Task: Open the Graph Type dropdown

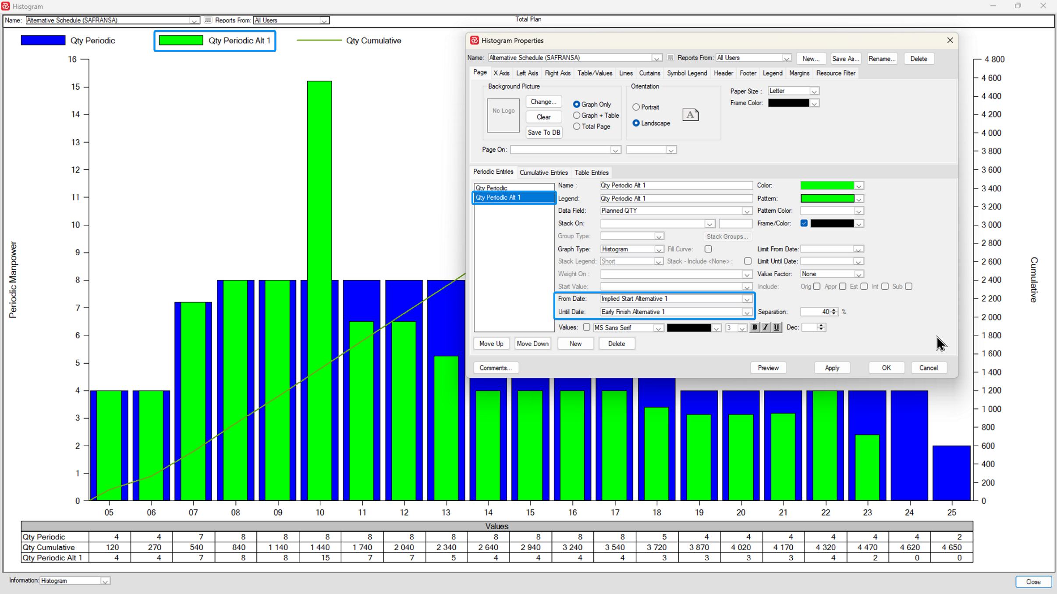Action: tap(658, 250)
